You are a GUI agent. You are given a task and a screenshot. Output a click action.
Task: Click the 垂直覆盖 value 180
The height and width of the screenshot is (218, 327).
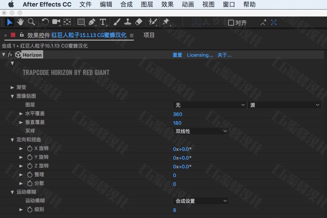(x=177, y=123)
